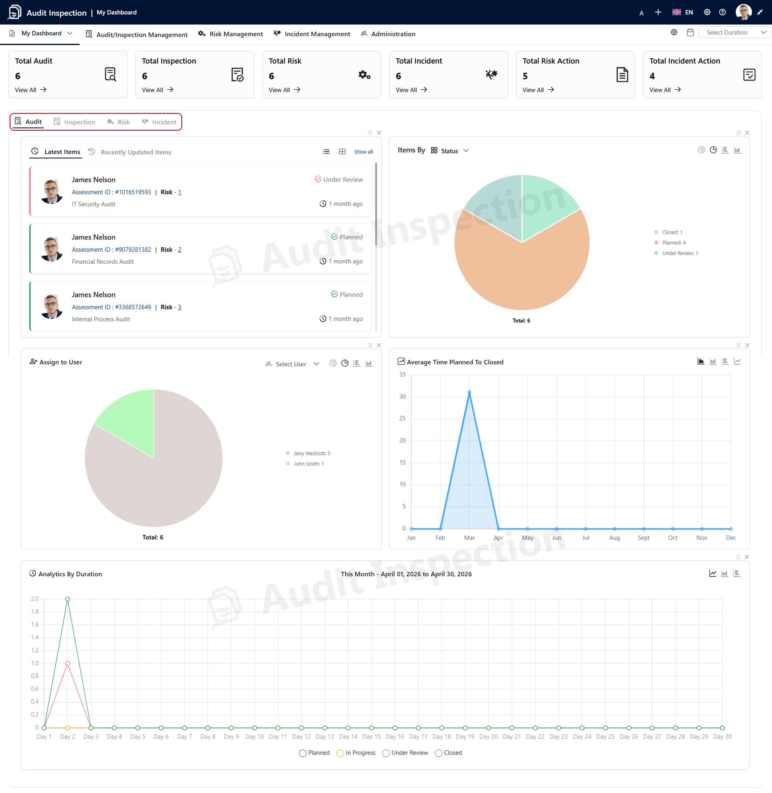Click Risk count 2 link
This screenshot has width=772, height=793.
pos(180,250)
